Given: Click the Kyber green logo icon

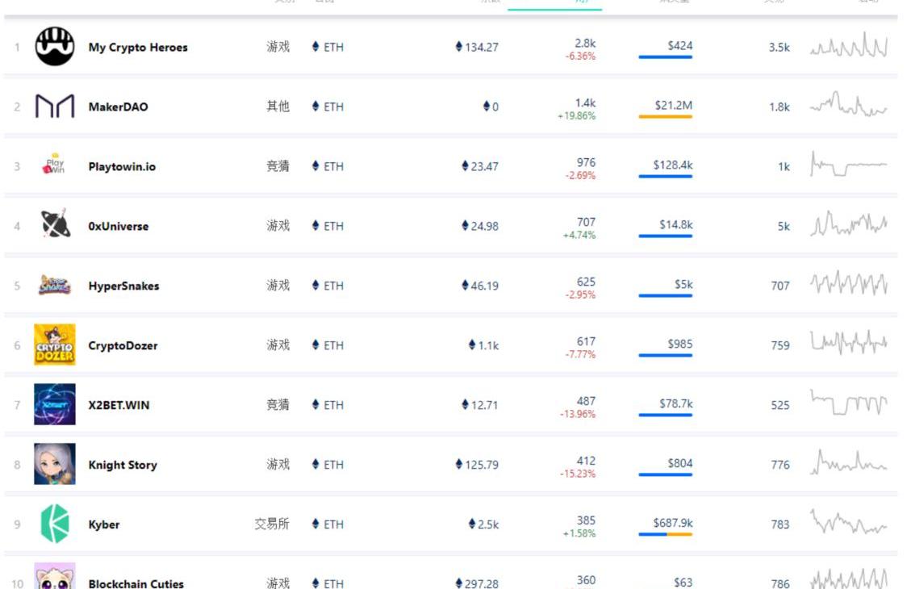Looking at the screenshot, I should (55, 524).
